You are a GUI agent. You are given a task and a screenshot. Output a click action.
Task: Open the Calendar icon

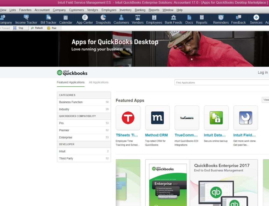(66, 19)
